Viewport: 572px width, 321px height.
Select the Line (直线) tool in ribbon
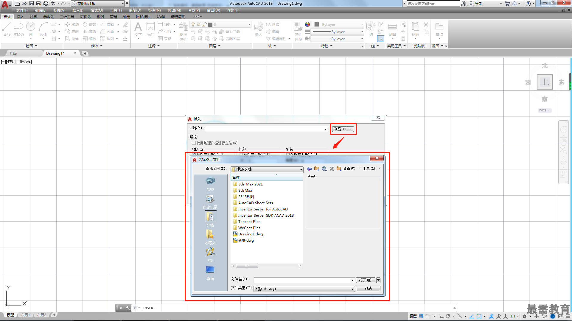pos(7,29)
